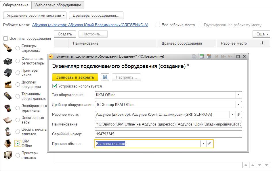Move up one row in list
Viewport: 273px width, 171px height.
pos(253,165)
